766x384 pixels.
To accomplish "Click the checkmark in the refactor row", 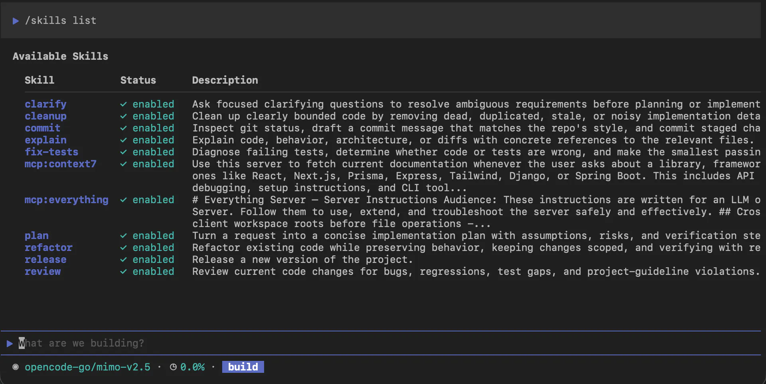I will pos(124,248).
